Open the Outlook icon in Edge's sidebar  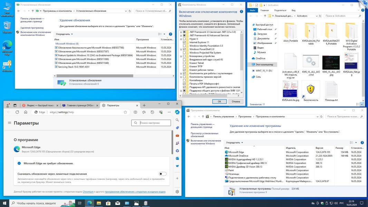click(x=177, y=158)
